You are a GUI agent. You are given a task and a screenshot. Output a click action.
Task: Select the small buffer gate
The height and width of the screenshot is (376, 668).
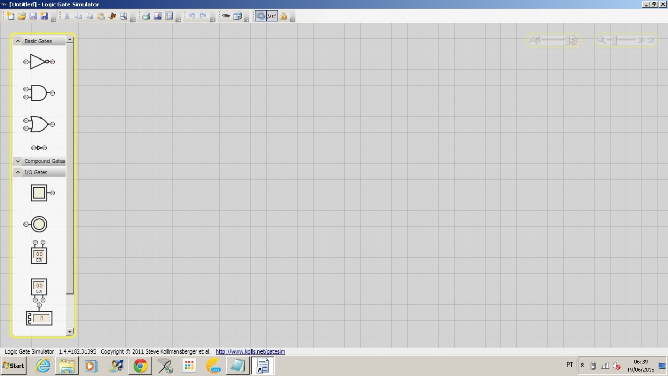click(x=39, y=148)
